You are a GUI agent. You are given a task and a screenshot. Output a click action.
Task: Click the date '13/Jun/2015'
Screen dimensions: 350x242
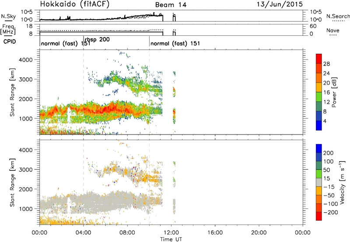(280, 4)
